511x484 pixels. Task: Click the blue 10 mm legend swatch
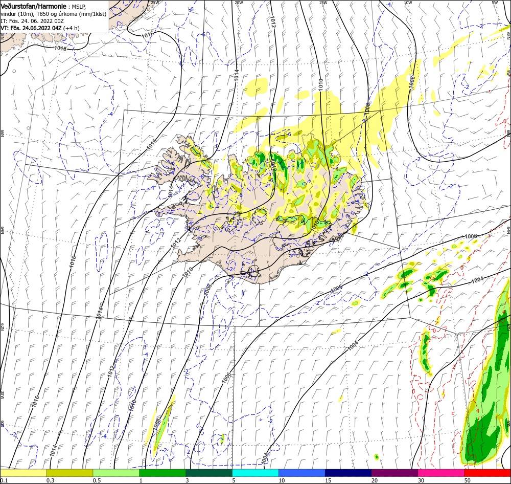pyautogui.click(x=302, y=473)
